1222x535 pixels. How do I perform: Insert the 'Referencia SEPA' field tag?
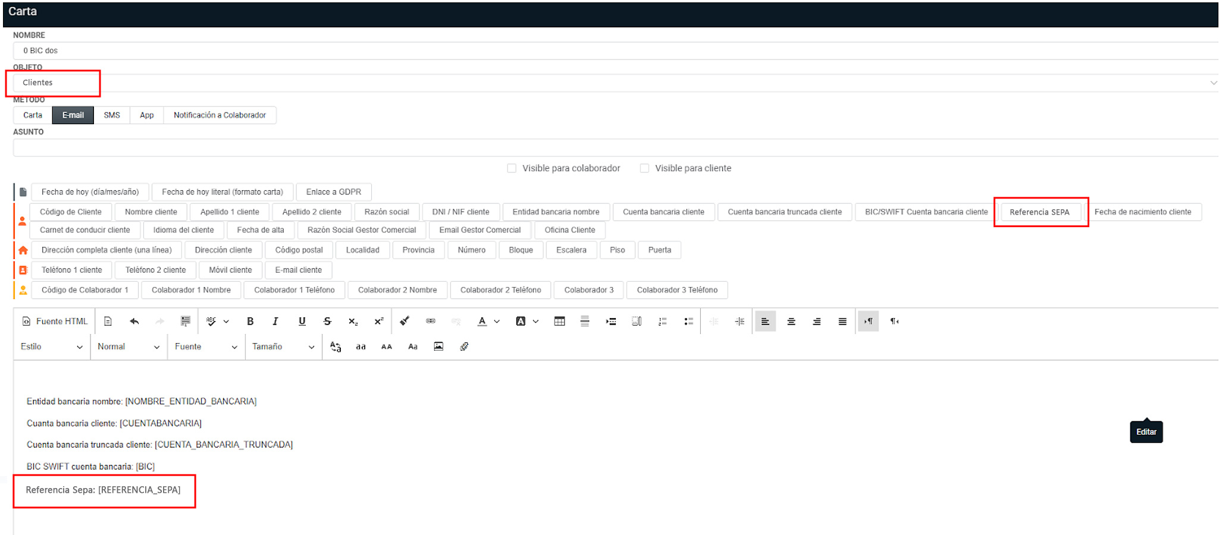pyautogui.click(x=1039, y=212)
